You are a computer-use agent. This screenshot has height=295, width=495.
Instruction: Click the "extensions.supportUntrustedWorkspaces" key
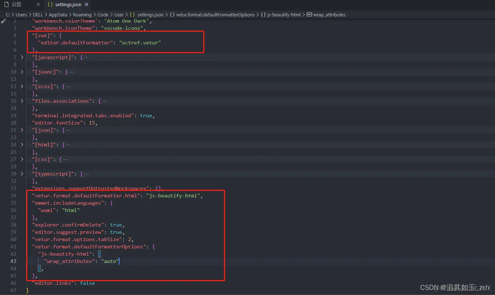[90, 188]
